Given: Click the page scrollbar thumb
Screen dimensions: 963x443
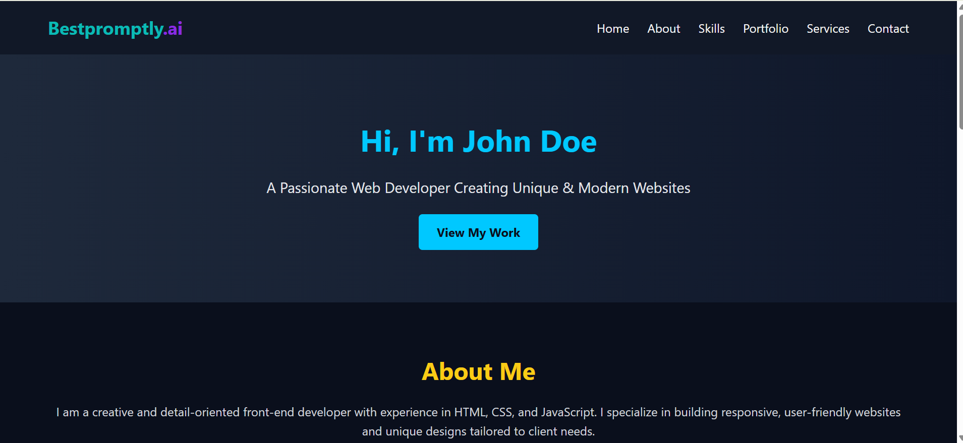Looking at the screenshot, I should click(960, 71).
